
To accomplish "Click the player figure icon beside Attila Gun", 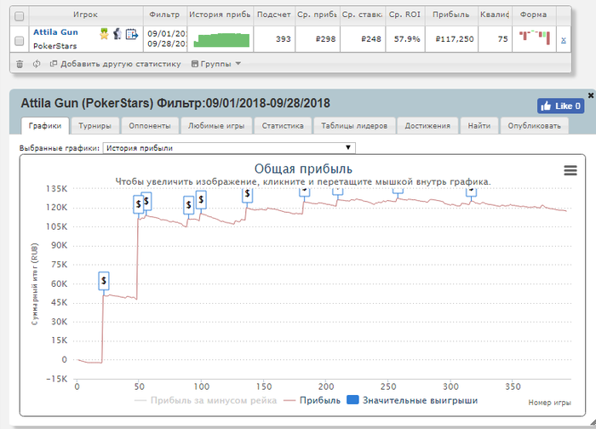I will click(x=117, y=34).
